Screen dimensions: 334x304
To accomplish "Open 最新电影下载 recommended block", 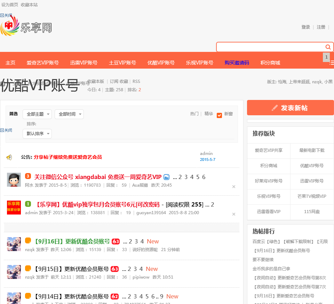I will [x=312, y=150].
